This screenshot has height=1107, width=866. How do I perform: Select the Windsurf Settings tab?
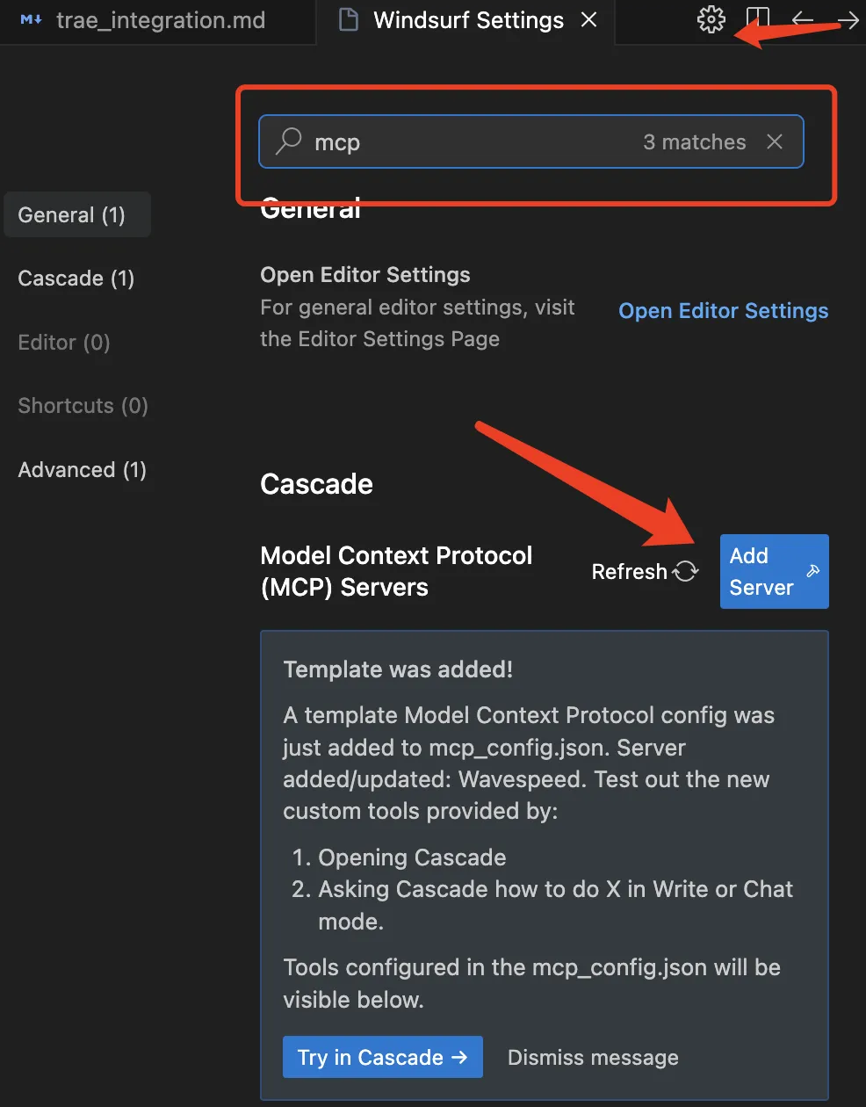pos(467,20)
